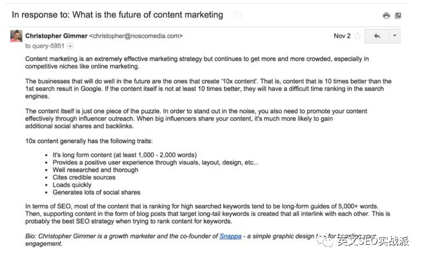
Task: Print this email conversation
Action: coord(387,15)
